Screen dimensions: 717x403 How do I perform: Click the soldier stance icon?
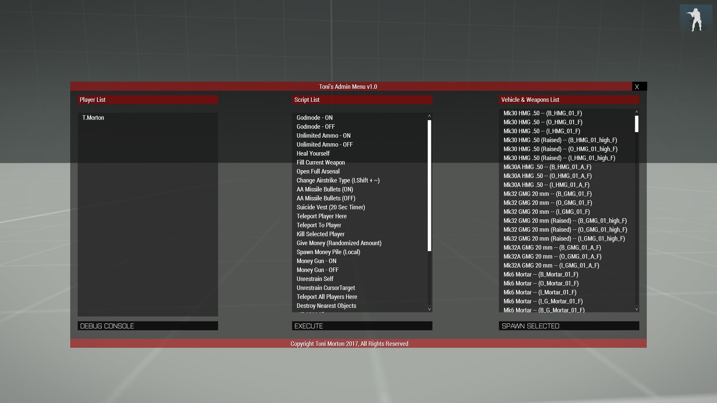click(x=695, y=19)
